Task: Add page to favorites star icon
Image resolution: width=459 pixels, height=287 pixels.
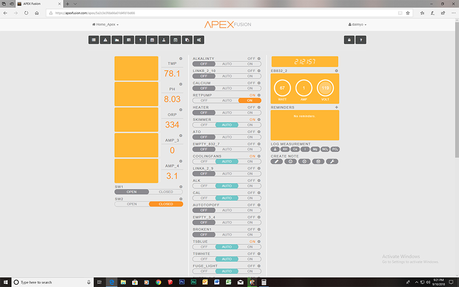Action: coord(408,13)
